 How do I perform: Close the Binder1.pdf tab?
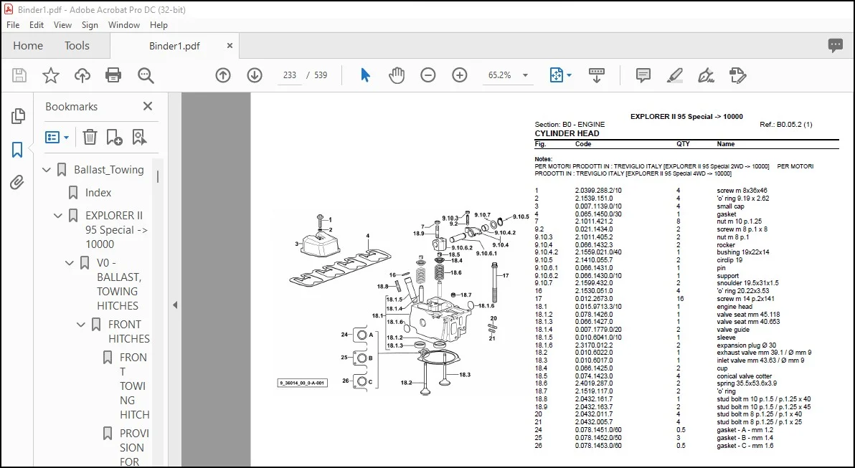click(230, 46)
